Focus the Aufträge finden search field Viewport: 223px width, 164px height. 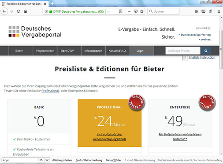(x=183, y=51)
